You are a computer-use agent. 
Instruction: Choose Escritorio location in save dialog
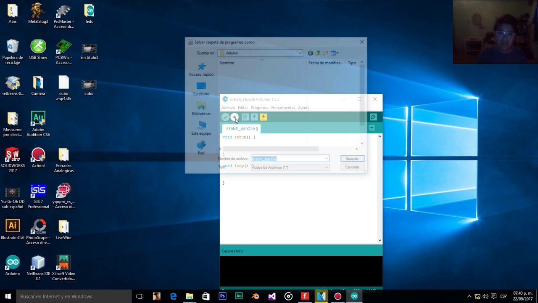(201, 89)
